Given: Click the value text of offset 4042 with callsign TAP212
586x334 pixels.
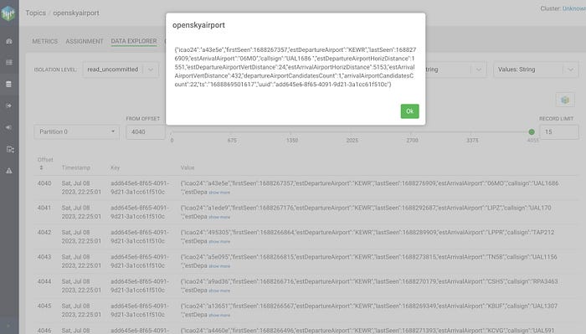Looking at the screenshot, I should [x=368, y=237].
